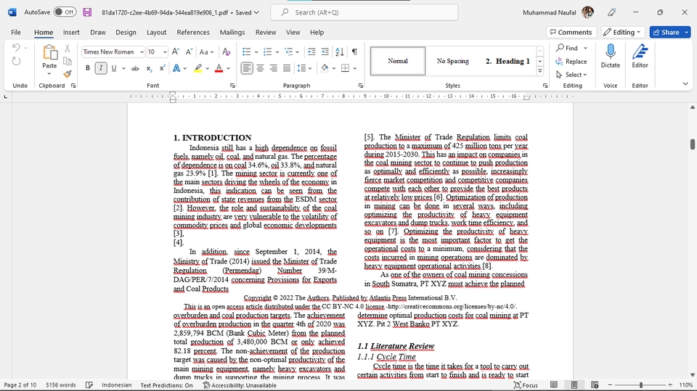Switch to the Insert tab
This screenshot has height=391, width=697.
[71, 32]
